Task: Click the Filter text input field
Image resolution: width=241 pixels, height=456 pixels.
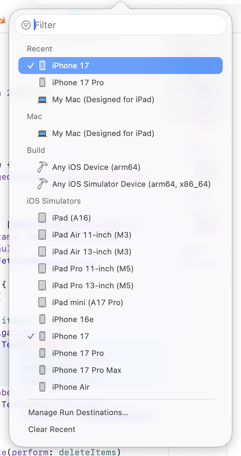Action: (127, 25)
